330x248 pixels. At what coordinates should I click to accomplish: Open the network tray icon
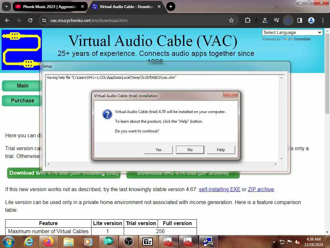point(282,242)
